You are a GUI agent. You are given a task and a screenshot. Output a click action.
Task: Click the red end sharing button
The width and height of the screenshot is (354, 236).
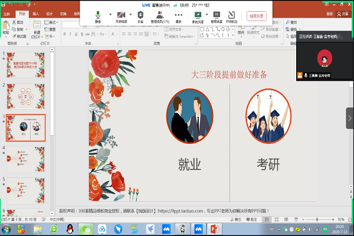point(257,17)
